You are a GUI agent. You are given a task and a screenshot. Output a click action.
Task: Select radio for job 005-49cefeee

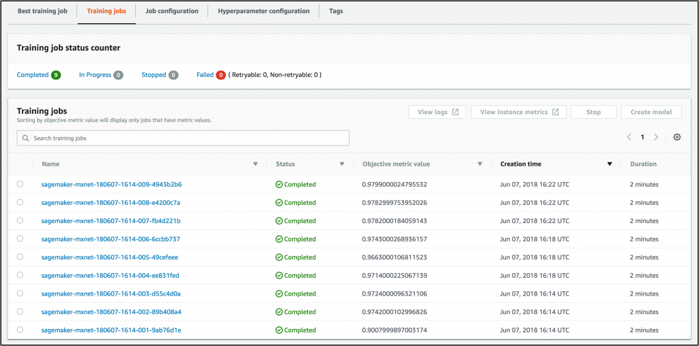pyautogui.click(x=20, y=257)
